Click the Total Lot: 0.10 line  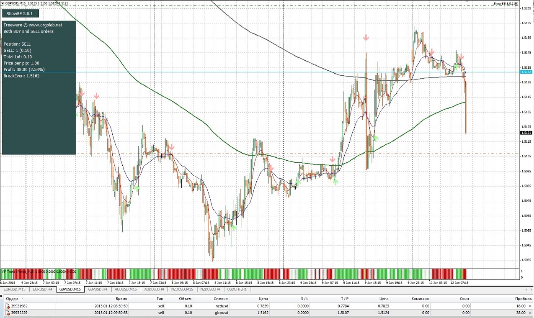(x=18, y=57)
